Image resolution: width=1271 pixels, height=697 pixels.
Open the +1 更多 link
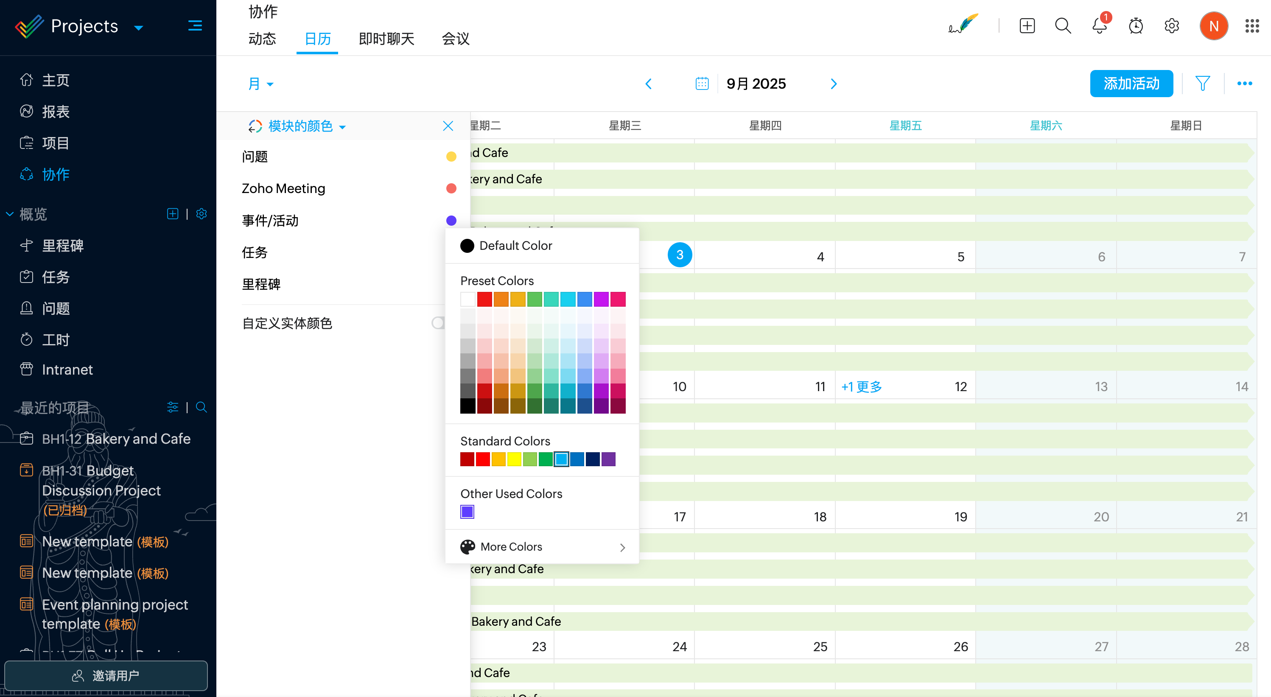click(862, 386)
